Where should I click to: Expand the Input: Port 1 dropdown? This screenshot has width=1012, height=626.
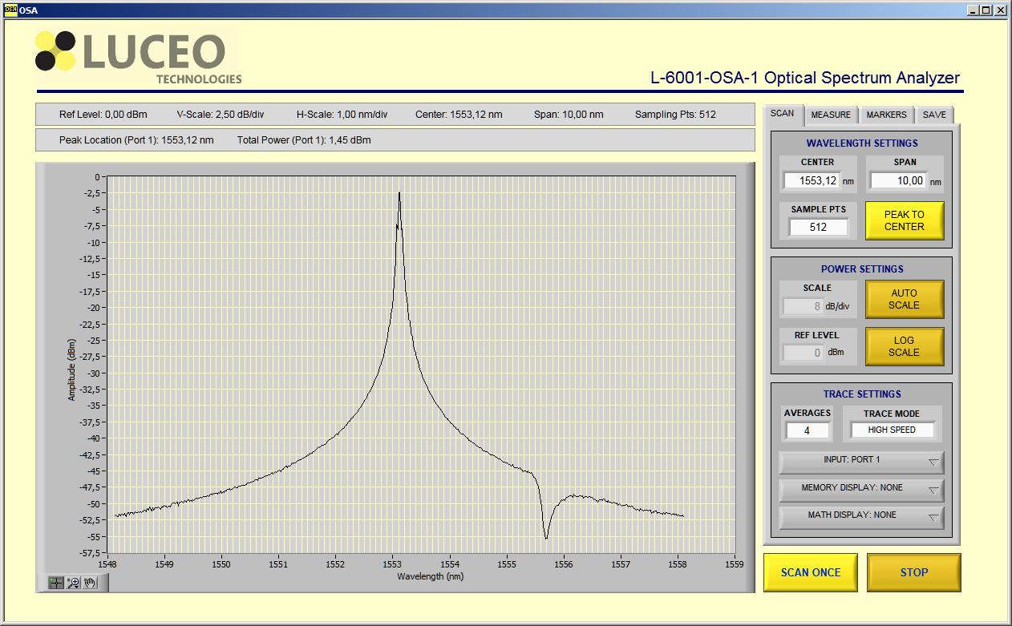click(861, 461)
